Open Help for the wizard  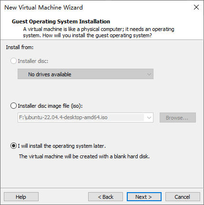(21, 197)
